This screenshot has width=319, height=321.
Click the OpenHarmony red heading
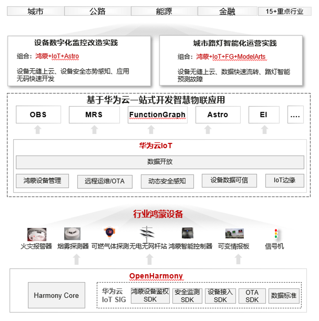coord(156,276)
